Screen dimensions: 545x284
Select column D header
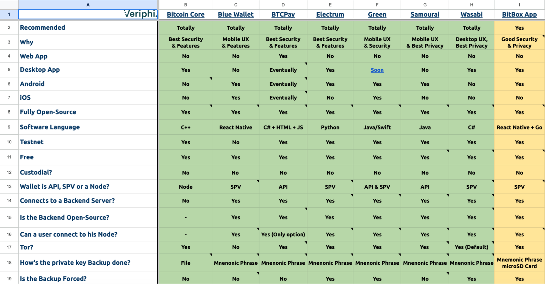tap(283, 5)
